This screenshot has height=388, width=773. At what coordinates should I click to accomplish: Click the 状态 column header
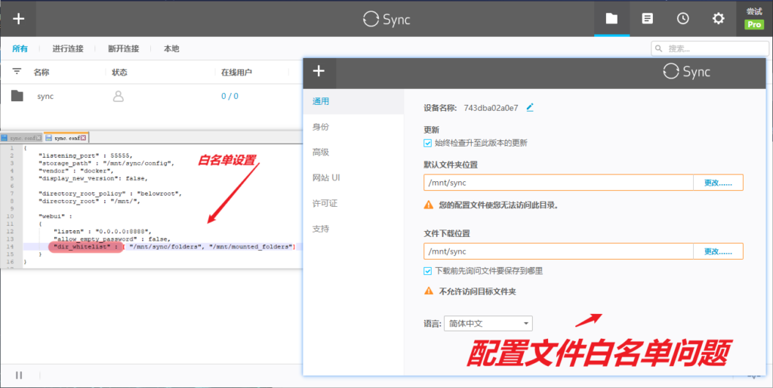(120, 72)
